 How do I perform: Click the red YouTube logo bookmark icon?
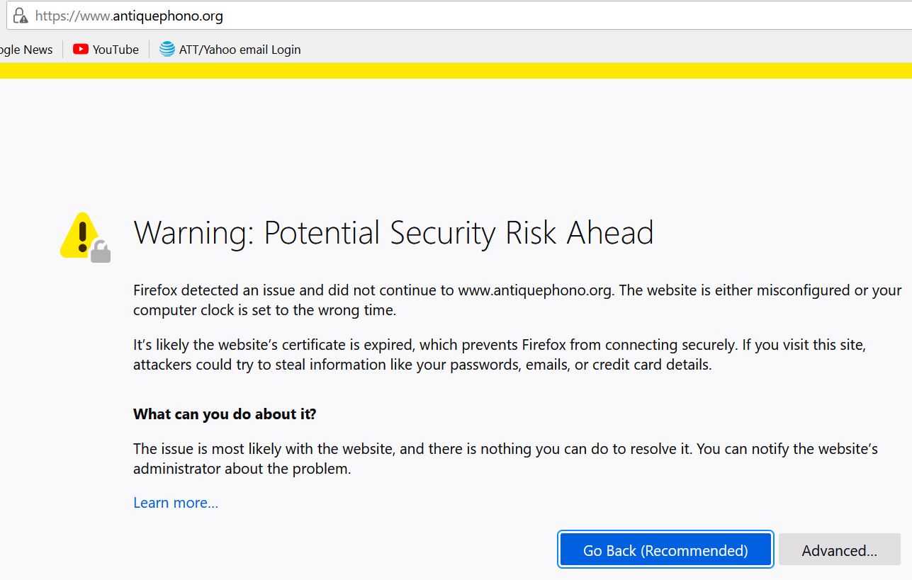coord(81,50)
